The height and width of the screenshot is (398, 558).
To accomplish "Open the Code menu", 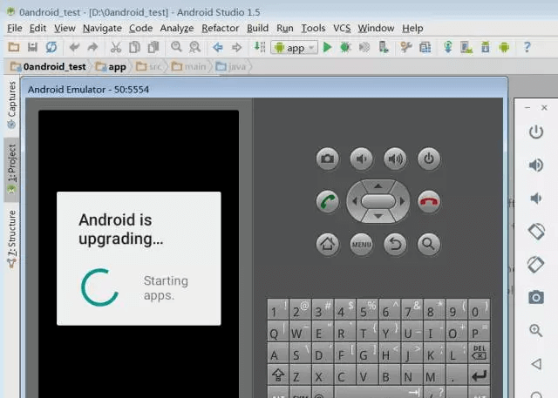I will point(141,28).
